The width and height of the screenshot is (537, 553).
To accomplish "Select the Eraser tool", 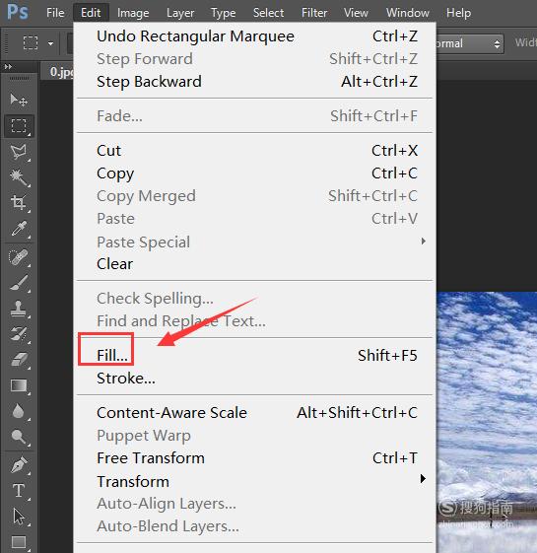I will tap(19, 360).
